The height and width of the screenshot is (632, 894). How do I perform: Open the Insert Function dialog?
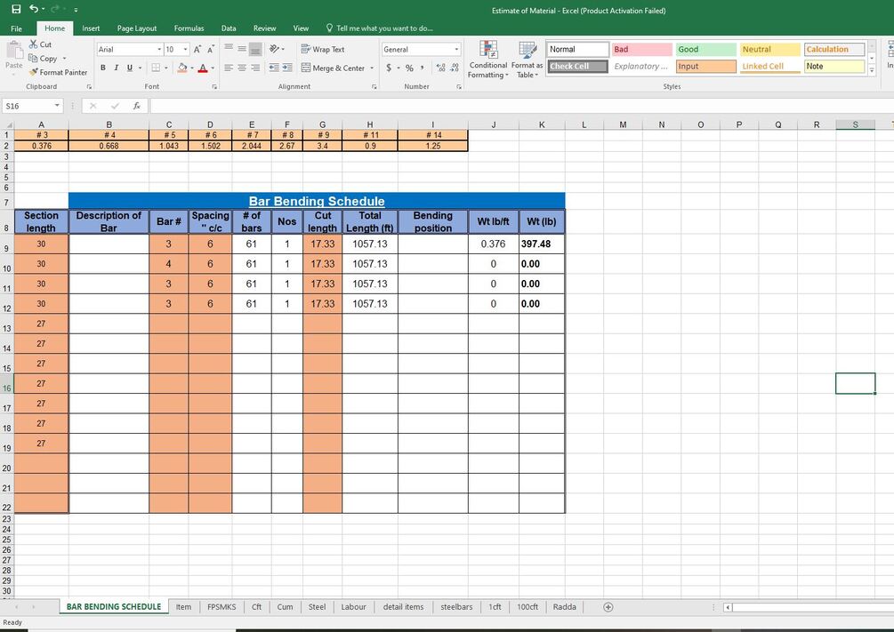[x=136, y=106]
